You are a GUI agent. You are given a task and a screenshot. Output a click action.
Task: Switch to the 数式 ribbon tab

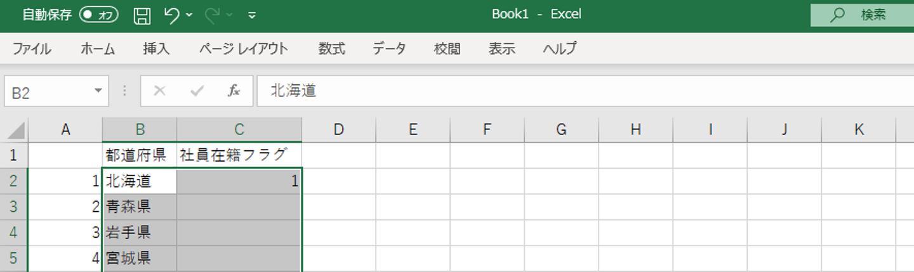[331, 49]
